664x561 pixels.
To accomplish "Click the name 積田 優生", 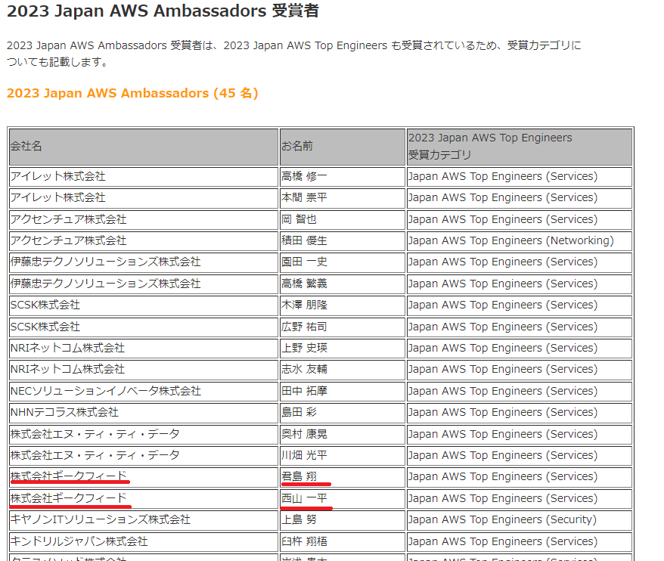I will 304,241.
